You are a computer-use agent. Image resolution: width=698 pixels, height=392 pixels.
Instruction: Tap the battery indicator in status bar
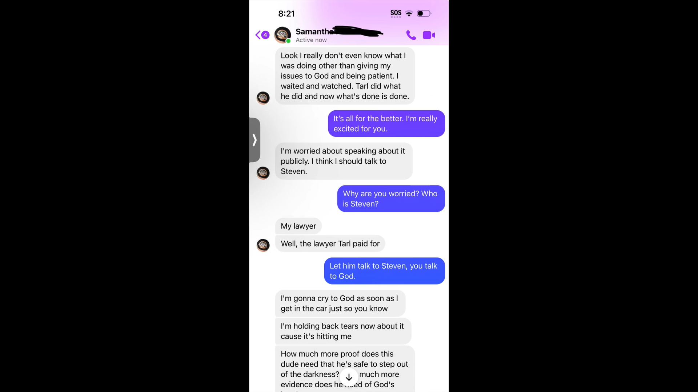tap(424, 13)
